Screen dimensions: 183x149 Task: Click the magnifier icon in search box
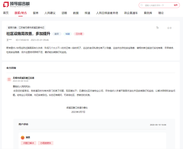coord(142,5)
